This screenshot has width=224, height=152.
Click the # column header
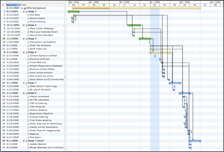click(3, 5)
